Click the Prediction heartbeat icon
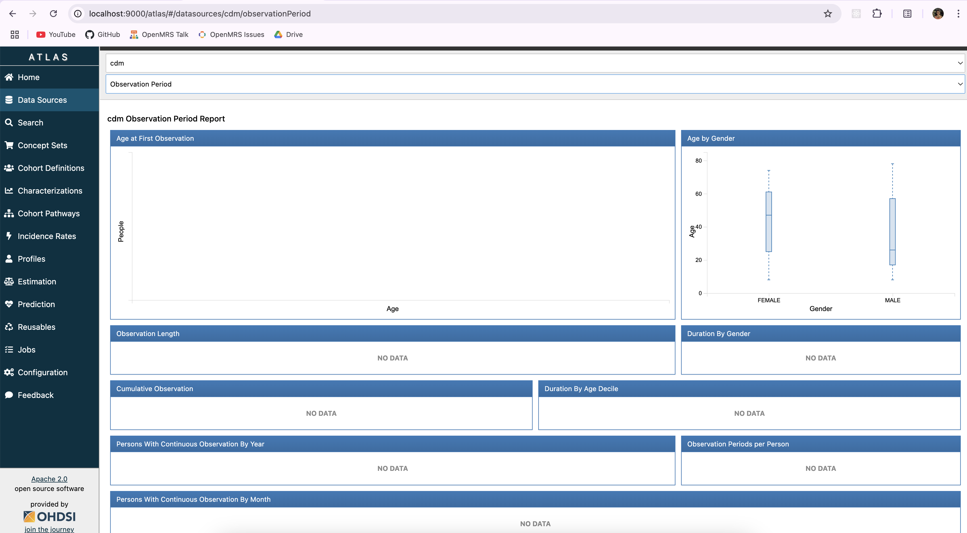Viewport: 967px width, 533px height. click(x=9, y=304)
